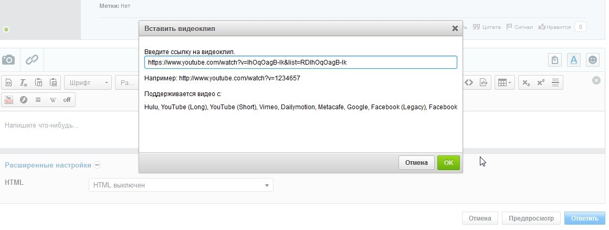The height and width of the screenshot is (230, 609).
Task: Toggle subscript formatting
Action: (x=526, y=82)
